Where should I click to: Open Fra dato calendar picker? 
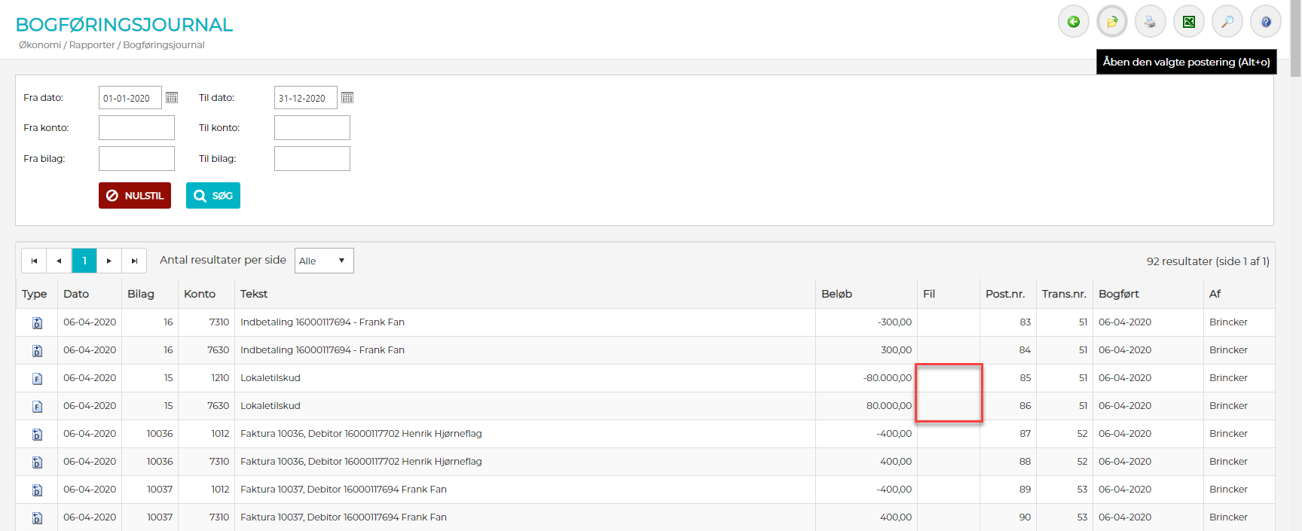[172, 98]
